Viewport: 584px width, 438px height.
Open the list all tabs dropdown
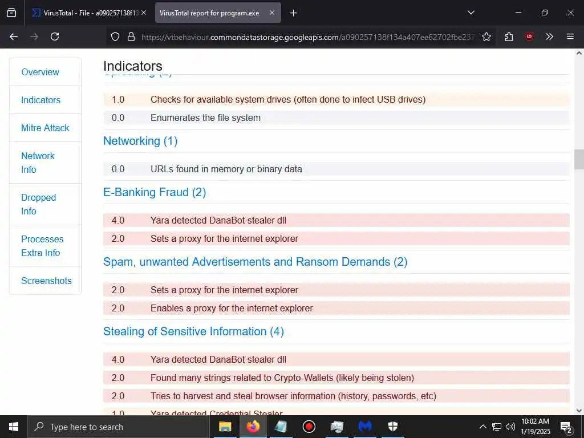coord(471,13)
